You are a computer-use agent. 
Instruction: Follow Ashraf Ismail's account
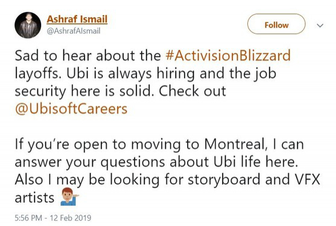[276, 24]
